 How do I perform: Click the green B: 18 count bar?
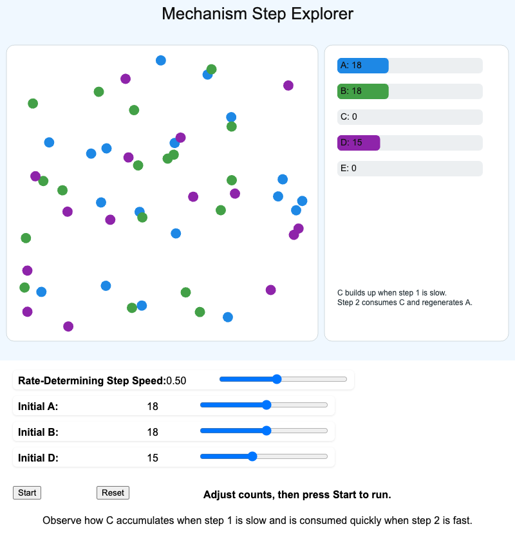pyautogui.click(x=363, y=91)
